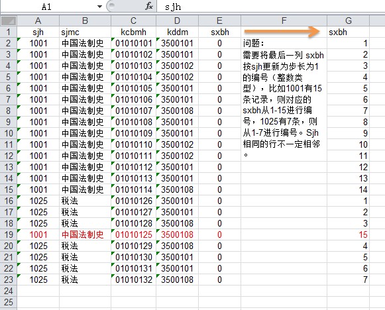Click cell containing 01010132
Image resolution: width=385 pixels, height=310 pixels.
(x=133, y=280)
